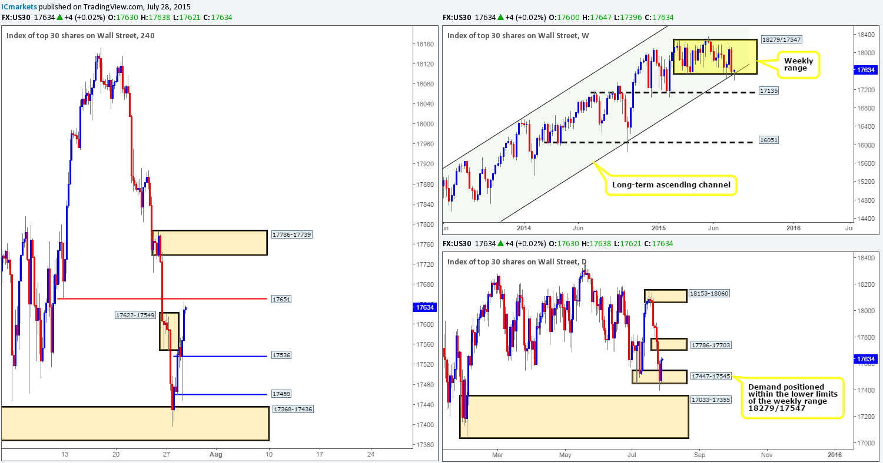Screen dimensions: 883x463
Task: Click the 'Sep' label on daily time axis
Action: [x=700, y=454]
